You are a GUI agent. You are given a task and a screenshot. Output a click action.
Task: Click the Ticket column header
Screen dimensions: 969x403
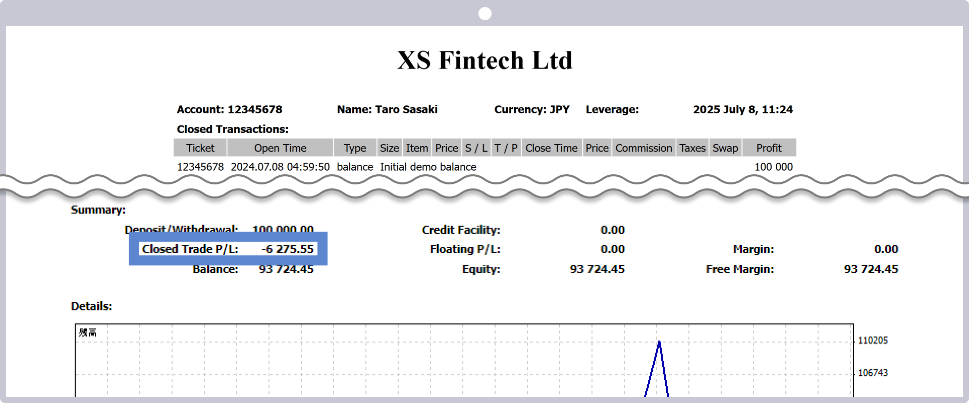tap(200, 148)
